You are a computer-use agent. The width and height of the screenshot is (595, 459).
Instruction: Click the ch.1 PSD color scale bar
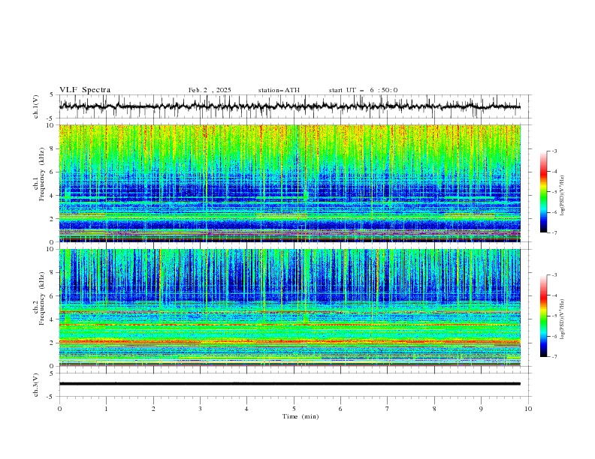pos(544,192)
